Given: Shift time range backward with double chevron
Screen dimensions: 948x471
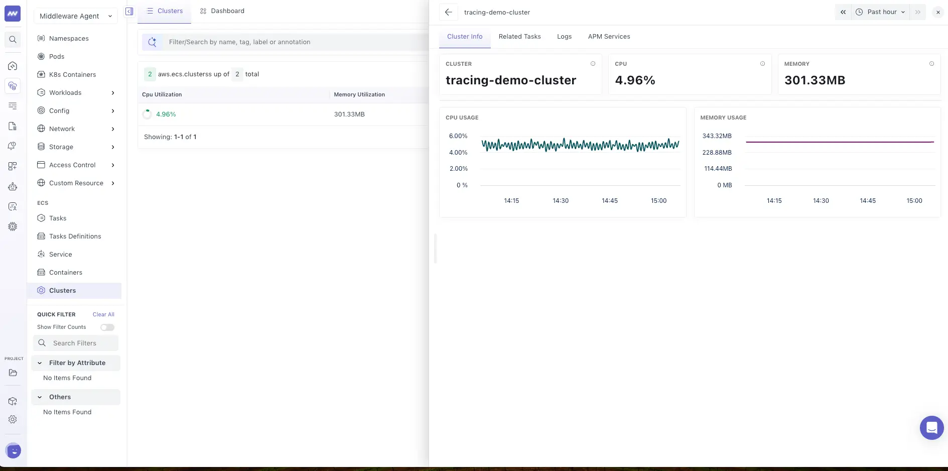Looking at the screenshot, I should click(x=843, y=12).
